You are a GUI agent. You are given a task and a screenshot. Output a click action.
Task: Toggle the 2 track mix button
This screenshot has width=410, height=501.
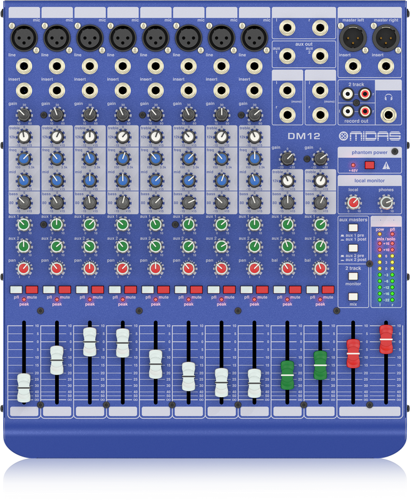(x=353, y=297)
